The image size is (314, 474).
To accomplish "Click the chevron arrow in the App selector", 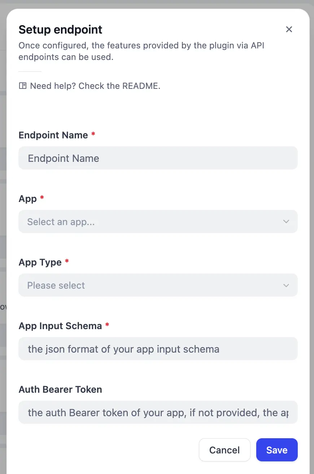I will point(286,222).
